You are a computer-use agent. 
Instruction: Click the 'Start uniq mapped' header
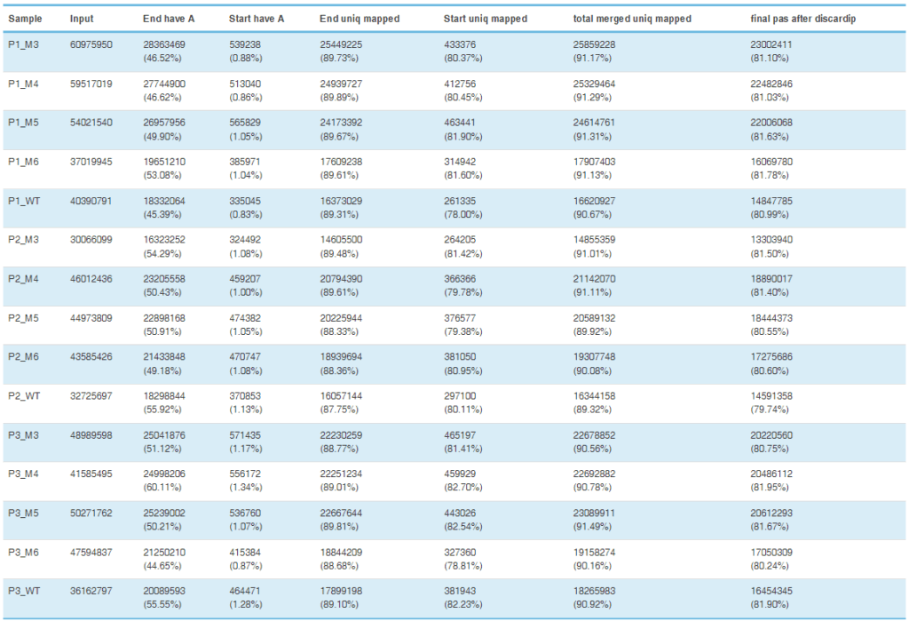click(485, 19)
